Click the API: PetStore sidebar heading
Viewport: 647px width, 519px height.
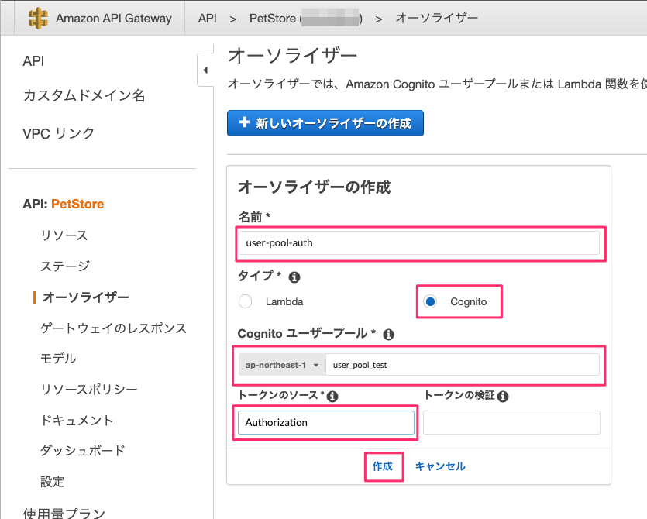63,204
